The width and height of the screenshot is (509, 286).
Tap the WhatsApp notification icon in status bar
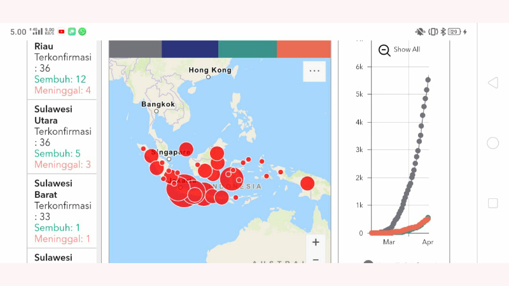[82, 31]
